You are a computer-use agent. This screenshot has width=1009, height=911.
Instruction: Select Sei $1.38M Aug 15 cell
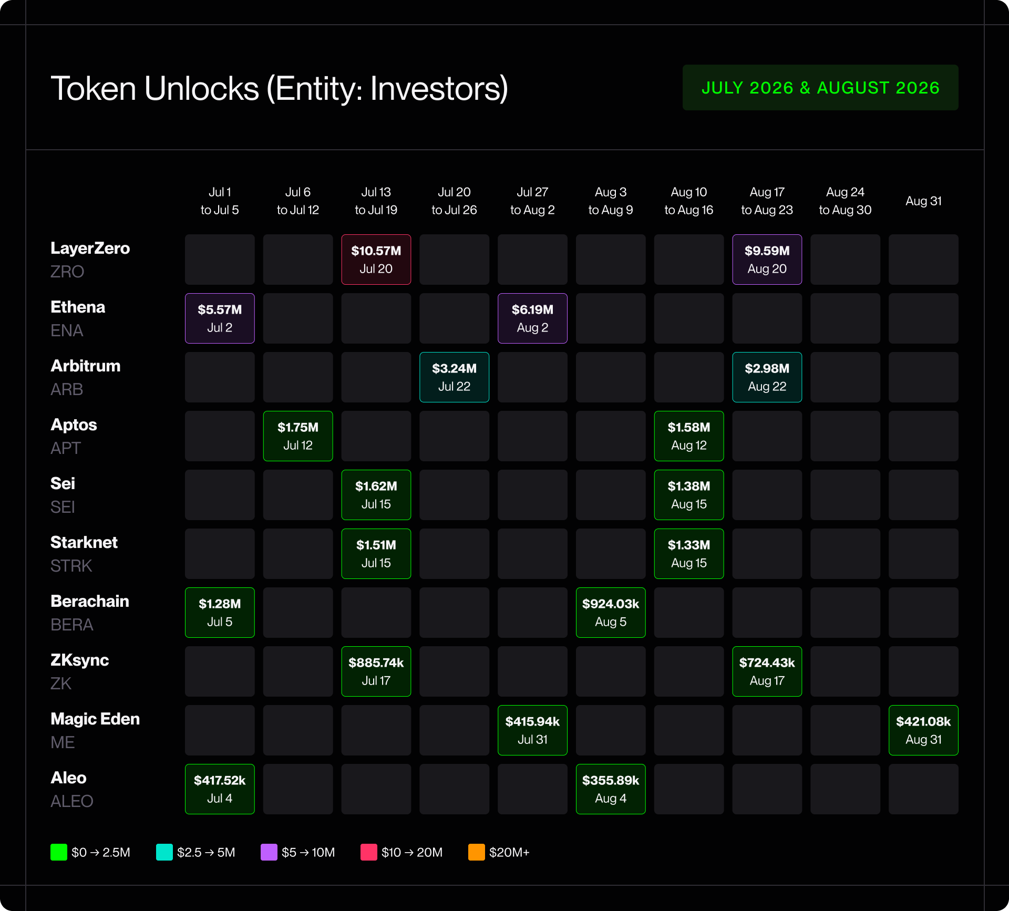pyautogui.click(x=689, y=495)
